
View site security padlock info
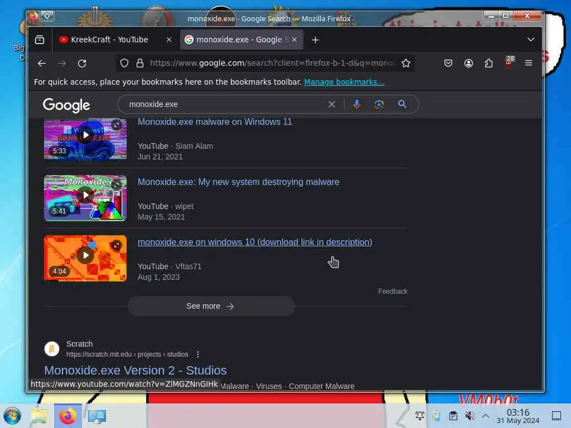coord(140,64)
